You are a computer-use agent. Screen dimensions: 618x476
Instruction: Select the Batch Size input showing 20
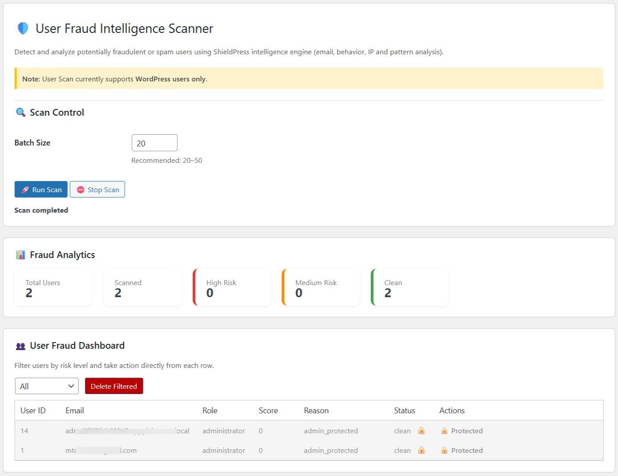point(154,143)
